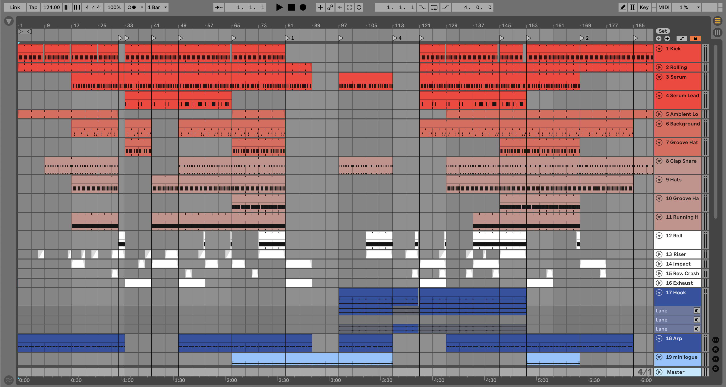Open the 1 Bar quantization dropdown

click(x=157, y=7)
